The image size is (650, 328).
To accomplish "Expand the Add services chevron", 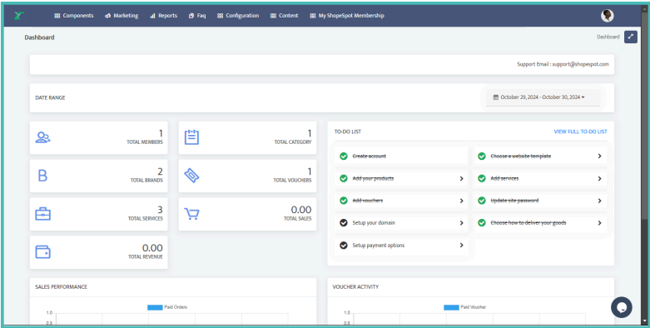I will tap(599, 178).
